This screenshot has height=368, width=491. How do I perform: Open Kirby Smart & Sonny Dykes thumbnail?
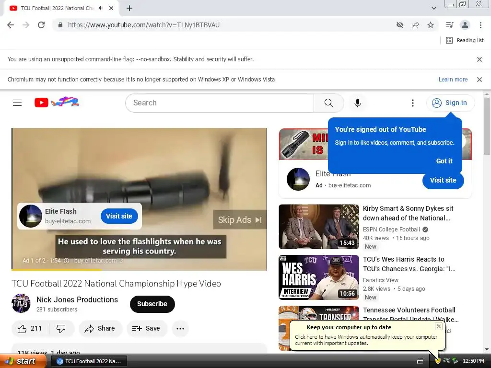point(319,227)
